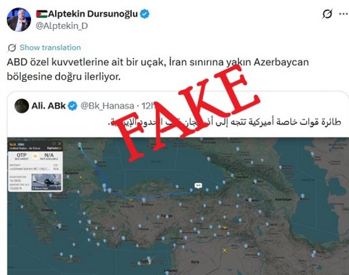Click the yellow airplane icon over Syria
This screenshot has height=275, width=349.
[225, 251]
